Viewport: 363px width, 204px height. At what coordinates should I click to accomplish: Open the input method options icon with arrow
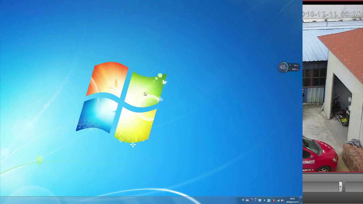(x=255, y=200)
